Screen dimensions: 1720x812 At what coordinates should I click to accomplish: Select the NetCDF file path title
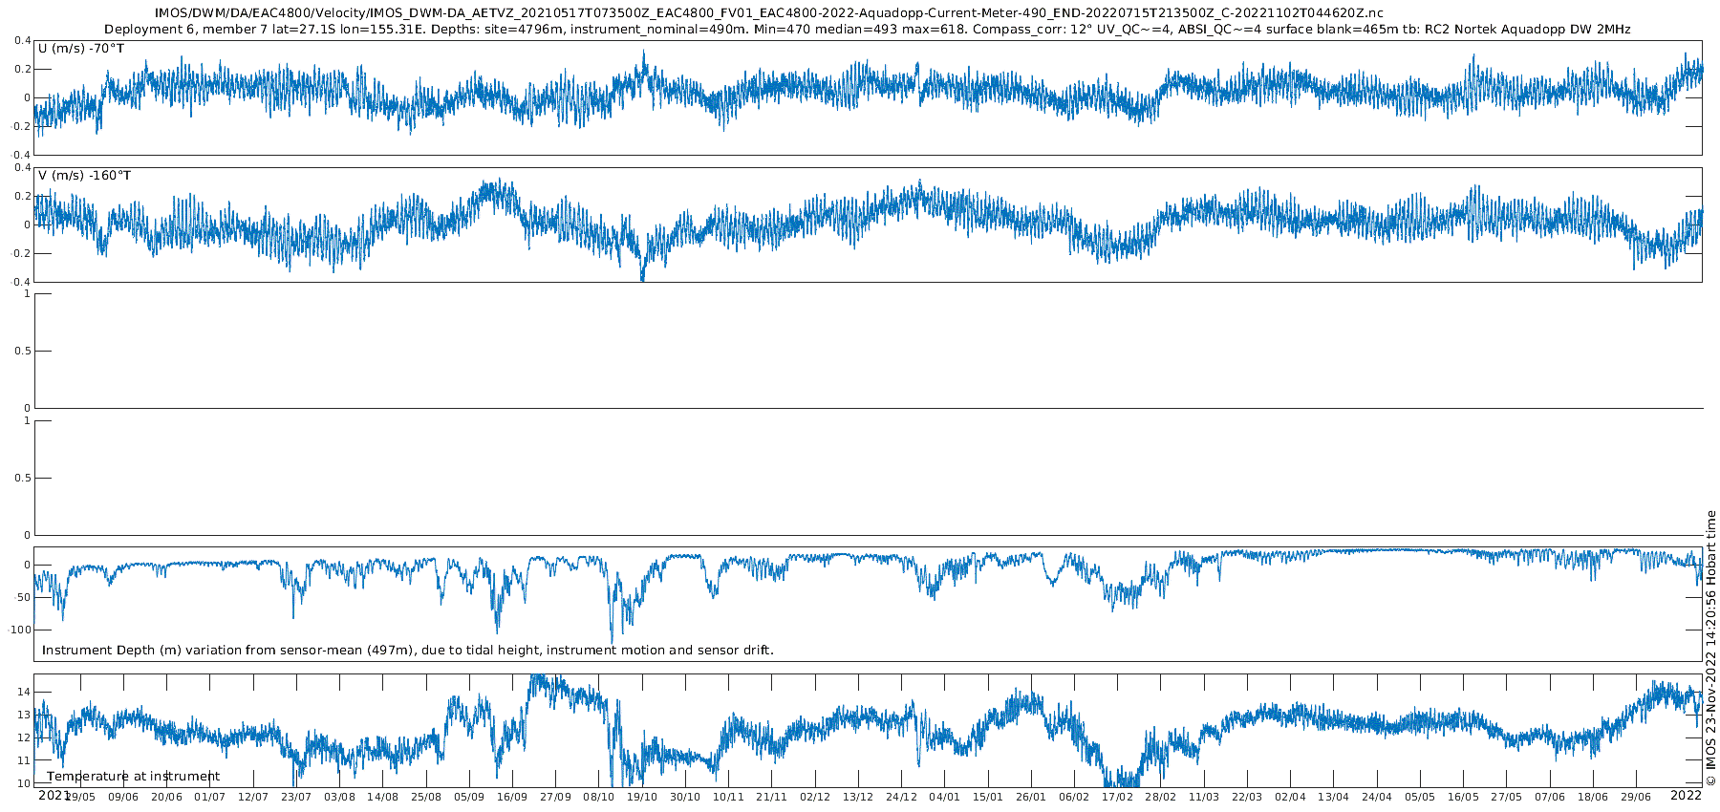[x=769, y=13]
